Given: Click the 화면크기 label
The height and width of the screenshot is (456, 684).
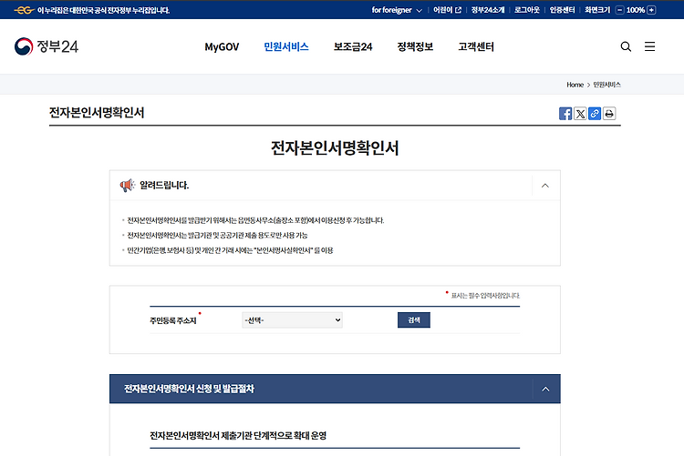Looking at the screenshot, I should (597, 10).
